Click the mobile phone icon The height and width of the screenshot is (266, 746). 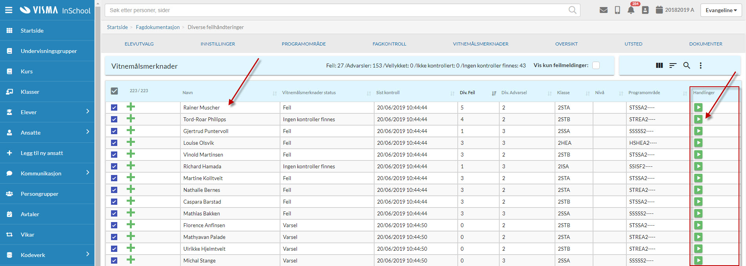click(x=617, y=10)
